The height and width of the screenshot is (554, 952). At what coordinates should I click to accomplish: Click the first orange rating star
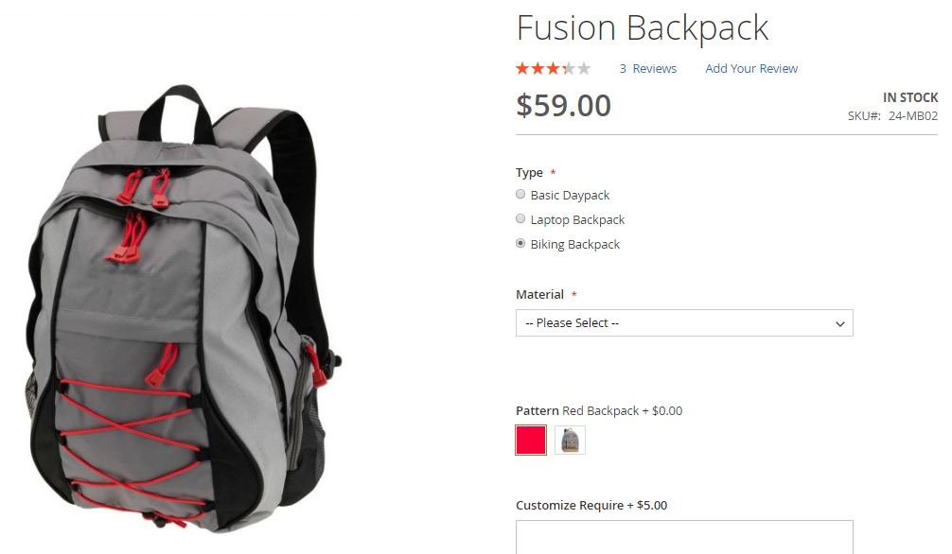click(522, 69)
